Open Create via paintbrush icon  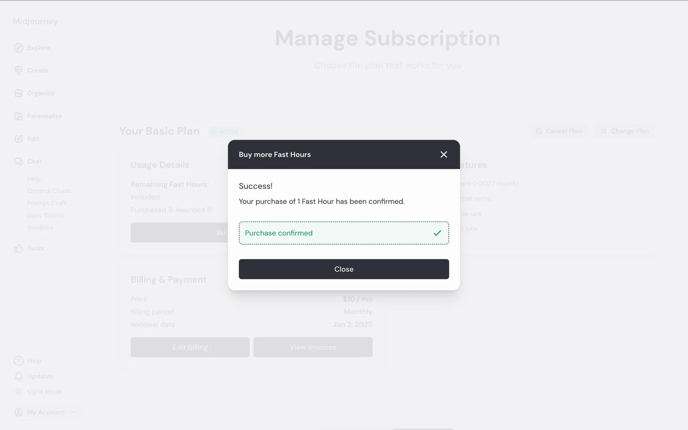coord(19,70)
